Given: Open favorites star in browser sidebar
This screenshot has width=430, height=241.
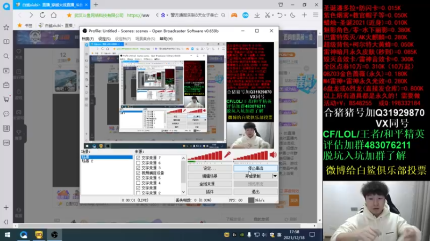Looking at the screenshot, I should click(6, 27).
